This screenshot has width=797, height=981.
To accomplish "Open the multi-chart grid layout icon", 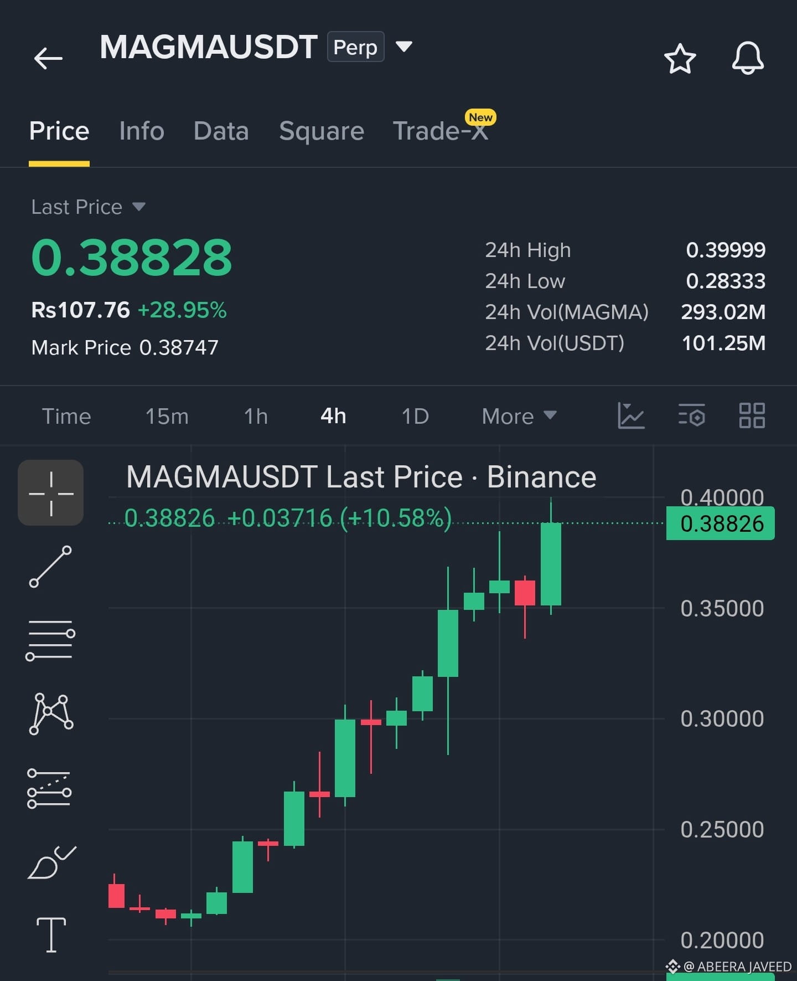I will coord(752,415).
